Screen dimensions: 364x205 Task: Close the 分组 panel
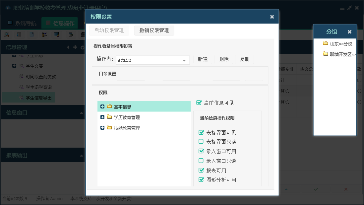coord(349,32)
